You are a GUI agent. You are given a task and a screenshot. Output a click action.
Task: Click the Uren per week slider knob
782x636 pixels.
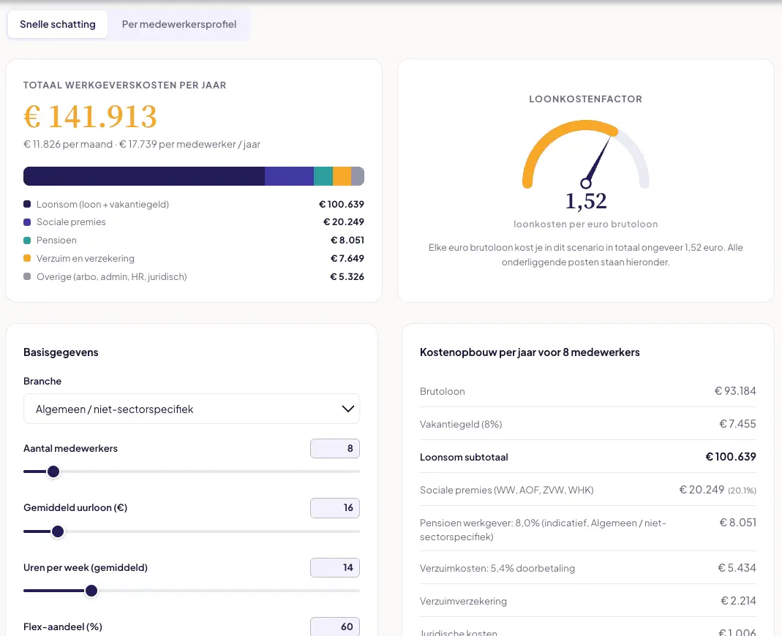91,591
